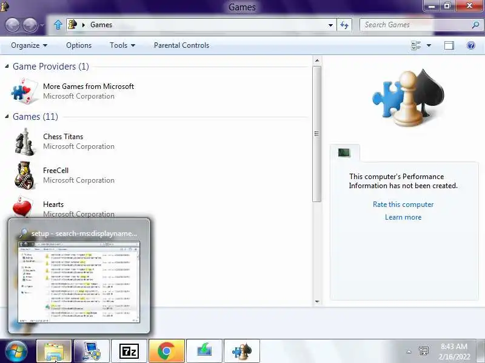Click the More Games from Microsoft label
485x363 pixels.
tap(89, 87)
